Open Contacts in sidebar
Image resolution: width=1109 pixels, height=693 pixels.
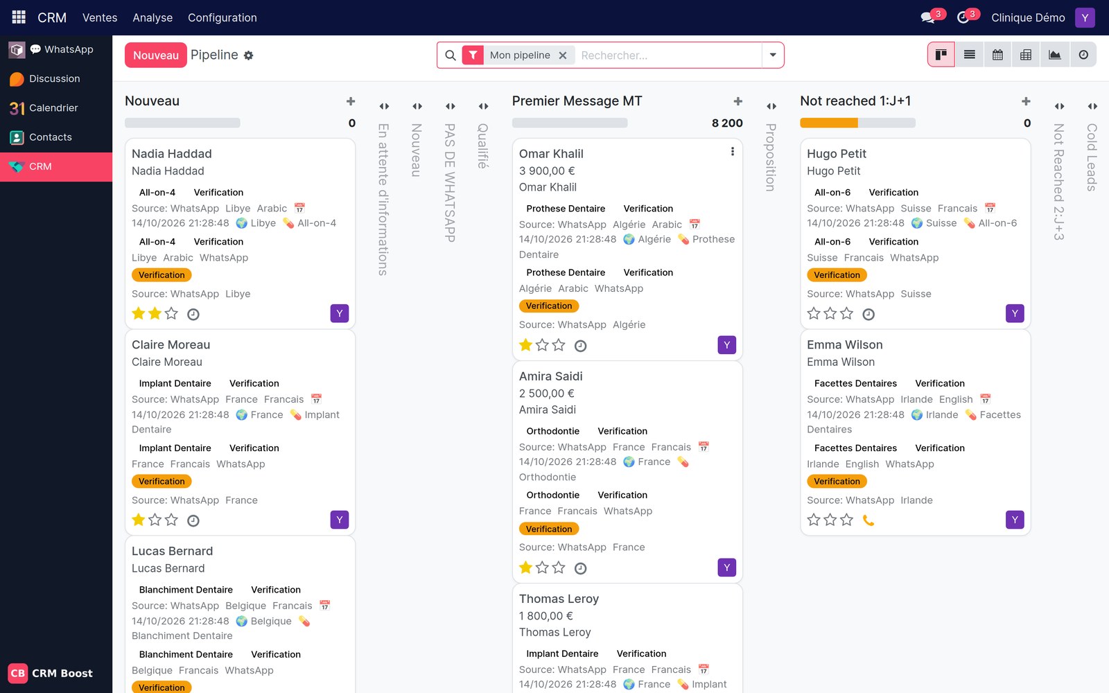(56, 137)
